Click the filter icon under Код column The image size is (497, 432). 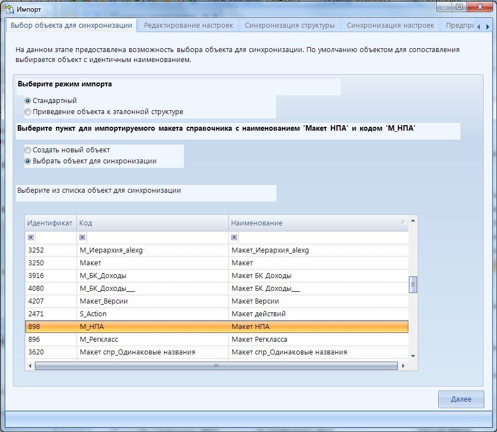[83, 237]
